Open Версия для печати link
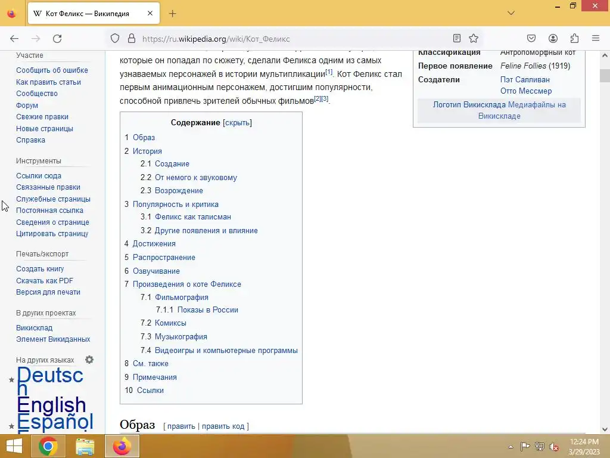Screen dimensions: 610x458 click(48, 292)
